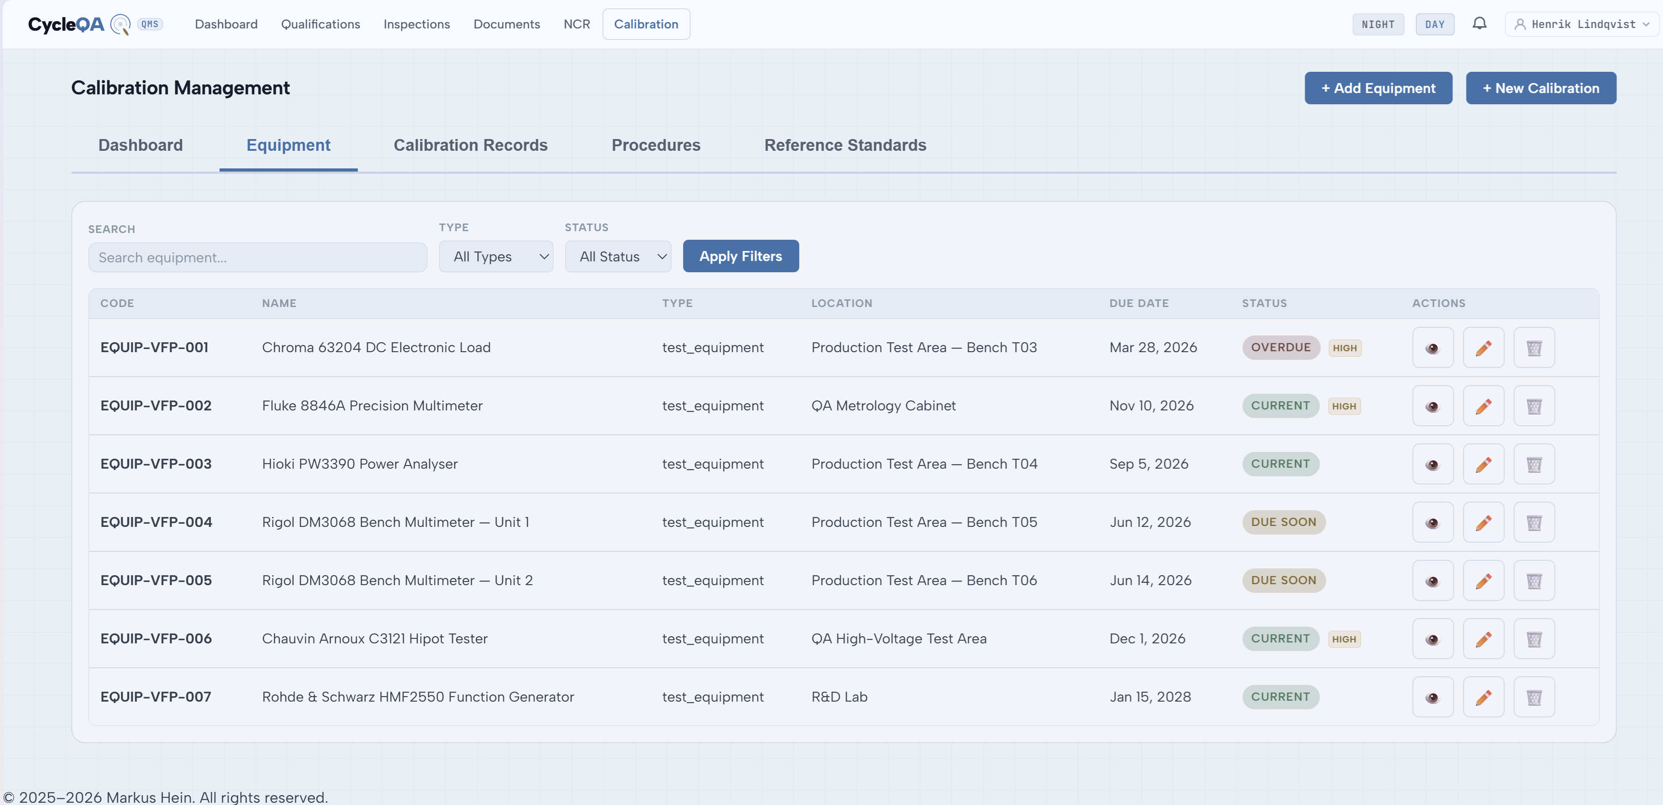Delete Chauvin Arnoux C3121 Hipot Tester
Screen dimensions: 1663x805
click(x=1534, y=638)
